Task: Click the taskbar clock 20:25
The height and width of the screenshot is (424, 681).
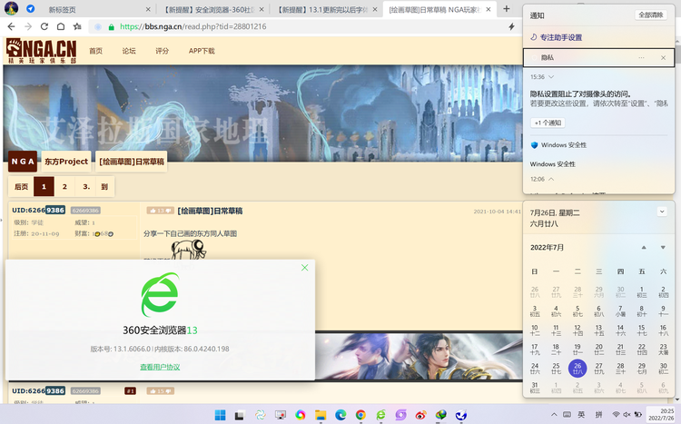Action: click(x=661, y=414)
